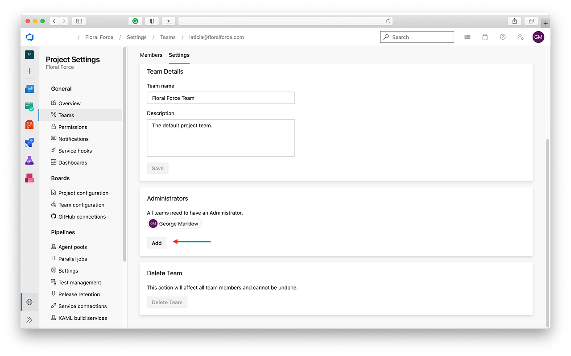Screen dimensions: 571x356
Task: Open the Project Settings gear icon
Action: tap(29, 302)
